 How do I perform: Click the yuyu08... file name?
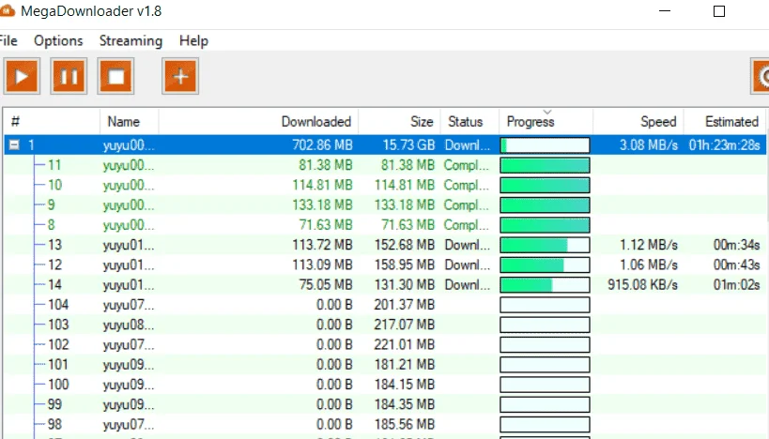(x=129, y=325)
